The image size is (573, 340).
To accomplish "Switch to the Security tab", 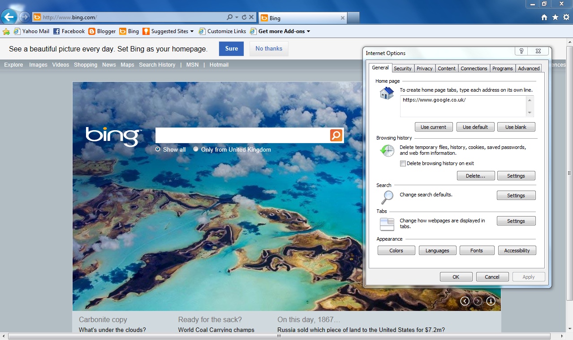I will tap(403, 68).
